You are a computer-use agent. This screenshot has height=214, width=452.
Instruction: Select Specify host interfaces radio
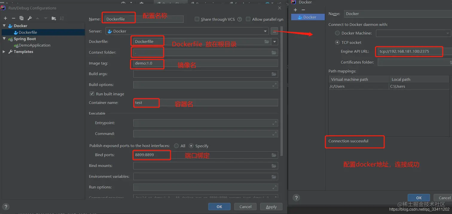191,146
